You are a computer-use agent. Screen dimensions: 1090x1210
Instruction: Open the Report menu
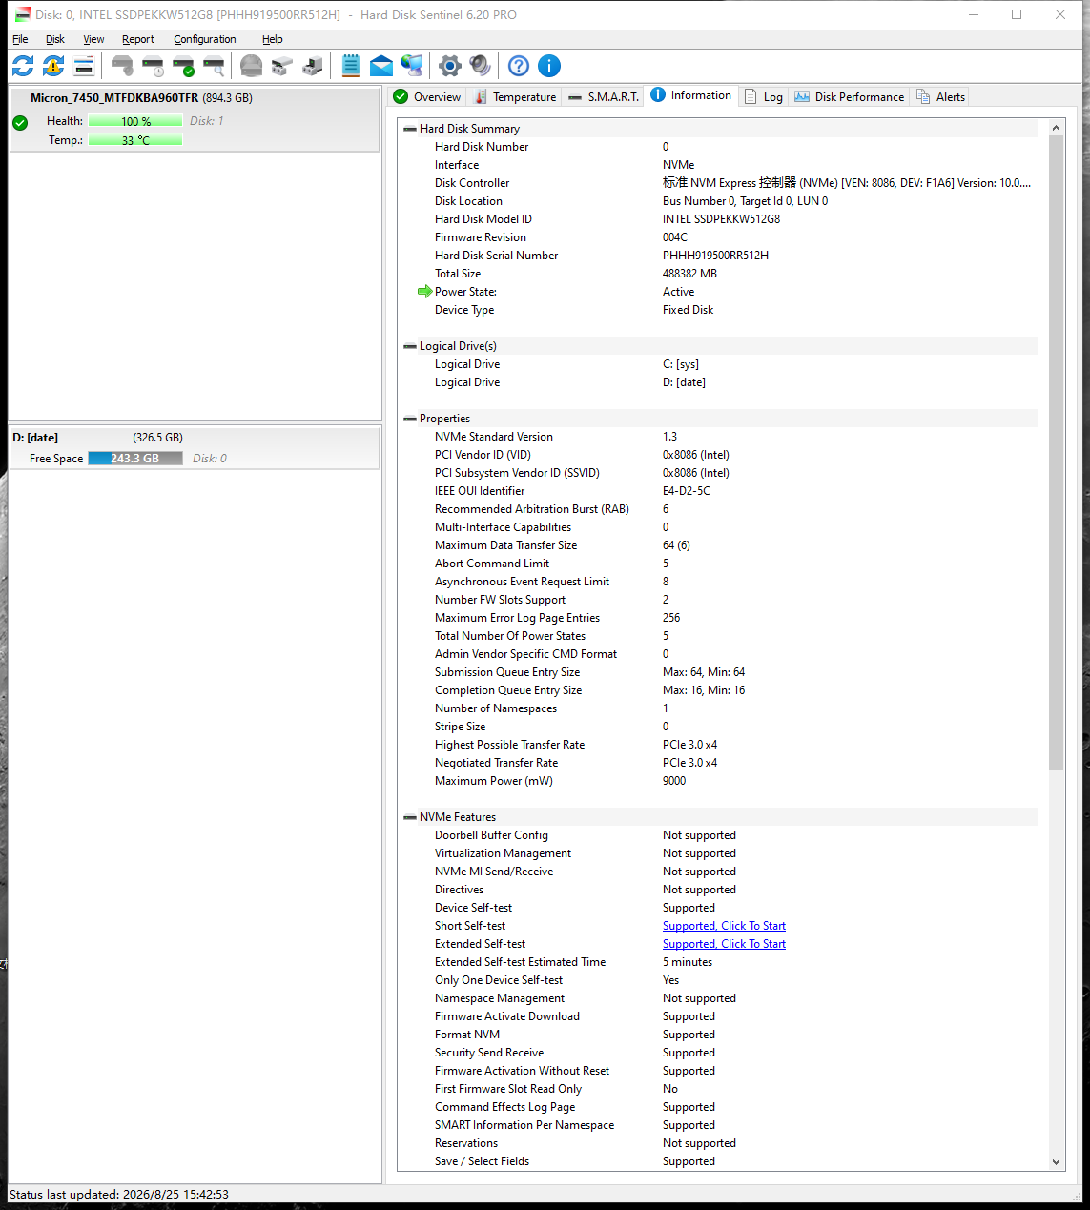coord(138,39)
